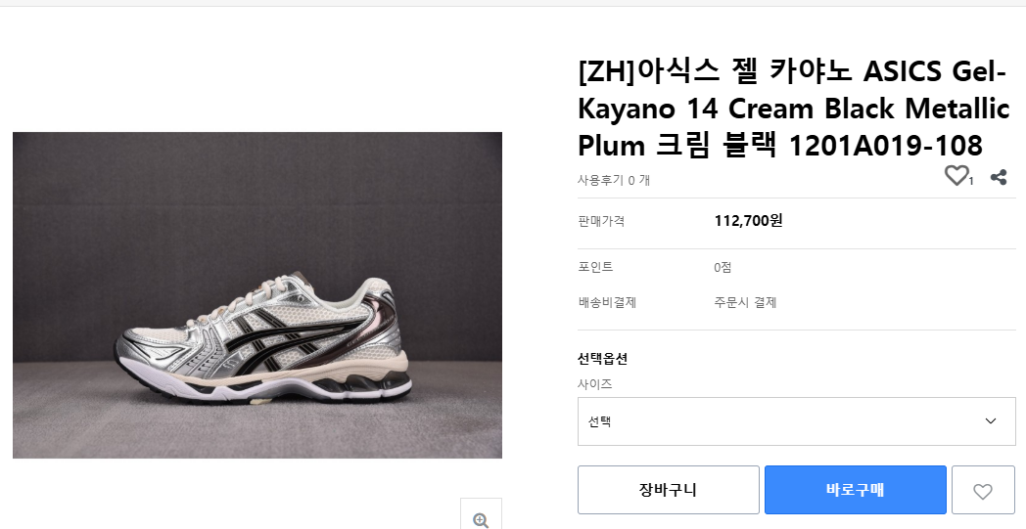Image resolution: width=1026 pixels, height=529 pixels.
Task: Click the 장바구니 button
Action: (x=668, y=490)
